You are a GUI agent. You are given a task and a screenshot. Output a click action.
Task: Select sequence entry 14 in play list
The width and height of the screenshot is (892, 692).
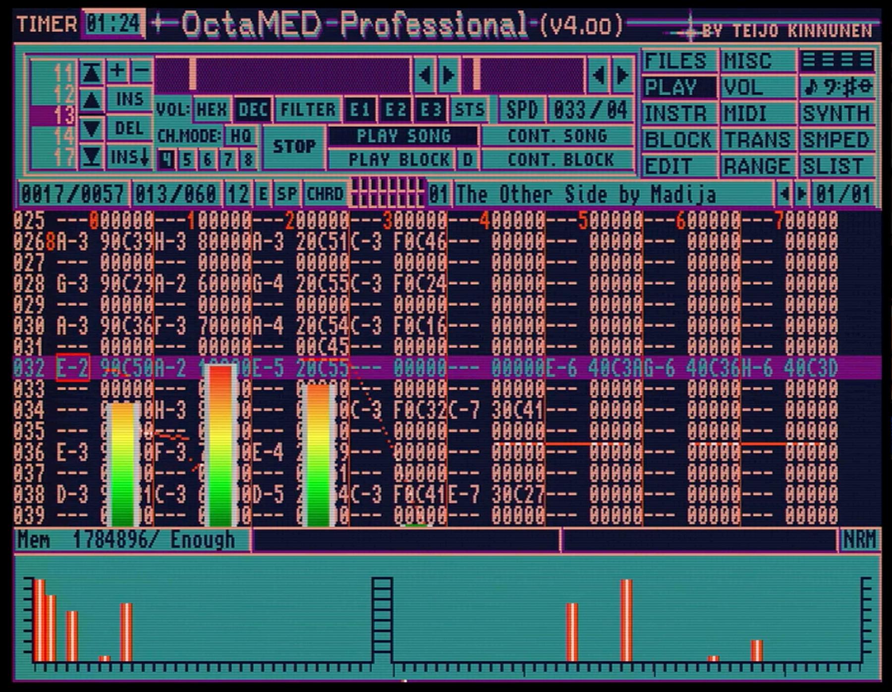coord(54,136)
